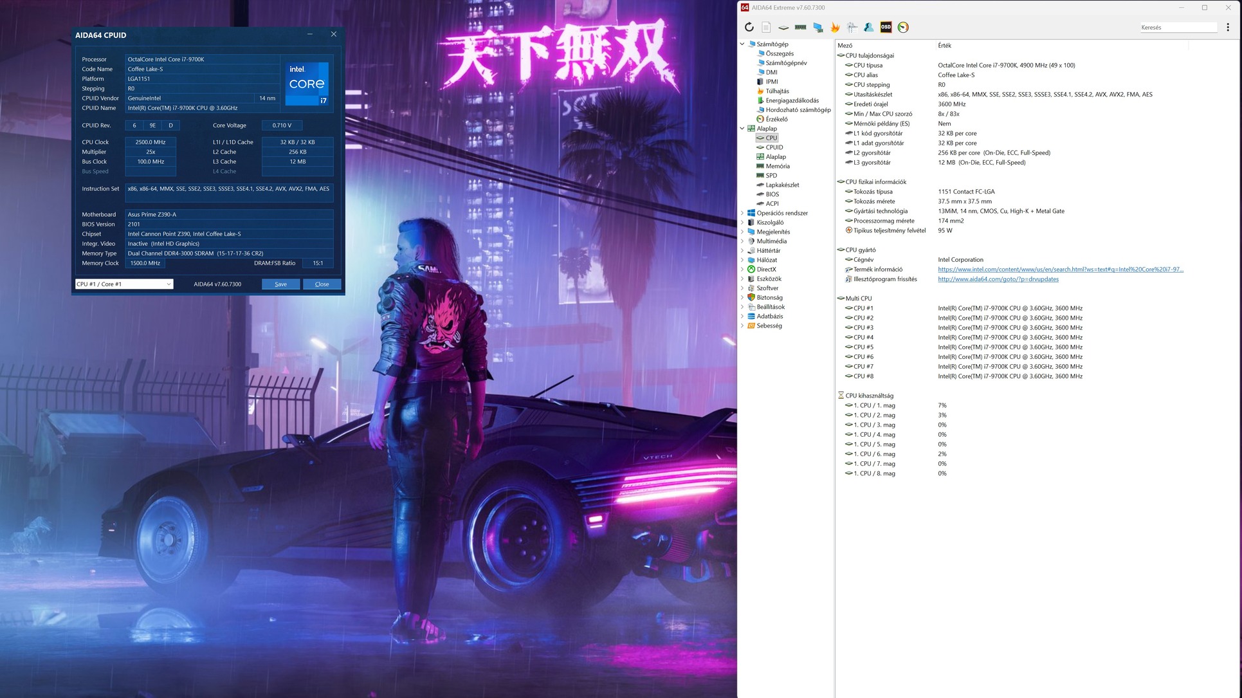The image size is (1242, 698).
Task: Open the aida64.com driver updates link
Action: pos(998,279)
